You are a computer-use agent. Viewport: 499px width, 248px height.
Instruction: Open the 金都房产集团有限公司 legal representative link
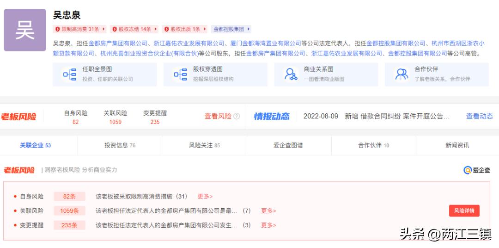coord(118,43)
